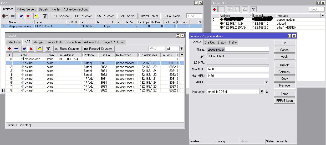Click the blue checkmark enable icon in PPP window
This screenshot has height=145, width=326.
click(x=21, y=16)
